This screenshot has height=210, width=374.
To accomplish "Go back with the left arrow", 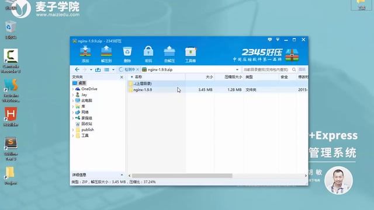I will pyautogui.click(x=77, y=69).
